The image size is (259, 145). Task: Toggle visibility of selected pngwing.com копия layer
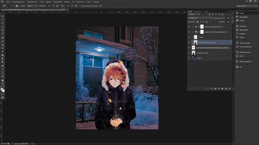point(189,42)
